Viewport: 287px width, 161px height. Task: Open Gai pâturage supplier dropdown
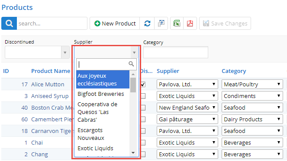point(187,120)
